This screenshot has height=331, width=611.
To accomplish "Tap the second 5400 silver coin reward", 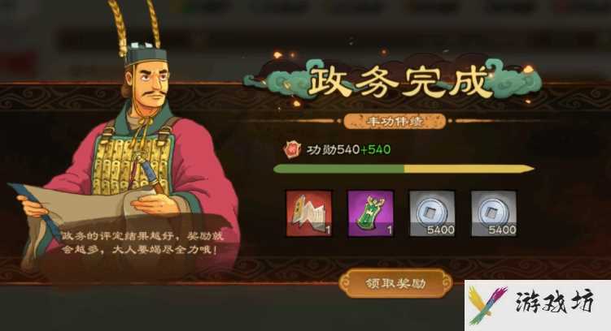I will 494,213.
